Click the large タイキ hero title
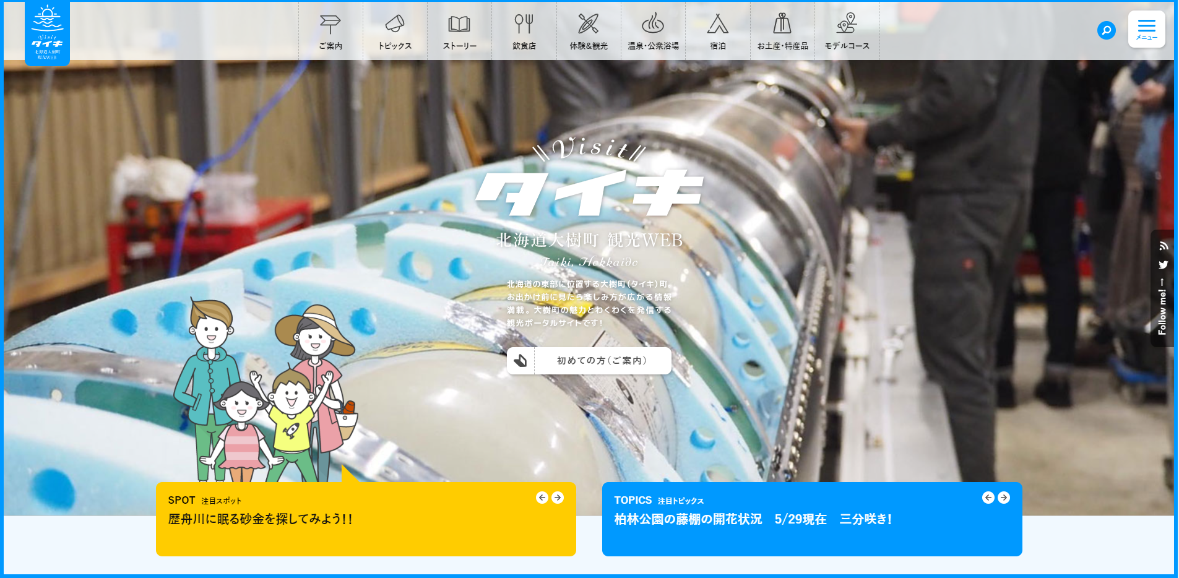The height and width of the screenshot is (578, 1179). click(589, 192)
